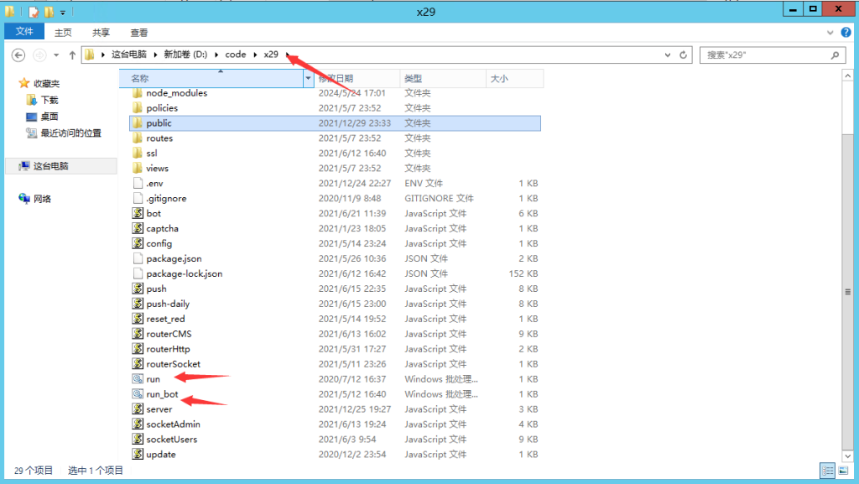Viewport: 859px width, 484px height.
Task: Refresh the x29 folder view
Action: click(x=684, y=55)
